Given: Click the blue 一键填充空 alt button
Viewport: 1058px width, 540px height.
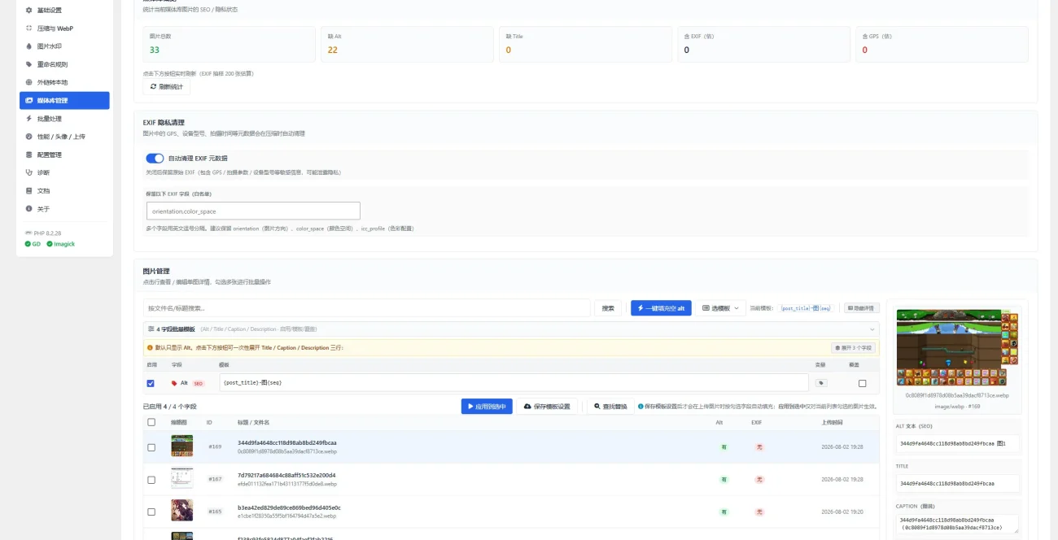Looking at the screenshot, I should (661, 308).
